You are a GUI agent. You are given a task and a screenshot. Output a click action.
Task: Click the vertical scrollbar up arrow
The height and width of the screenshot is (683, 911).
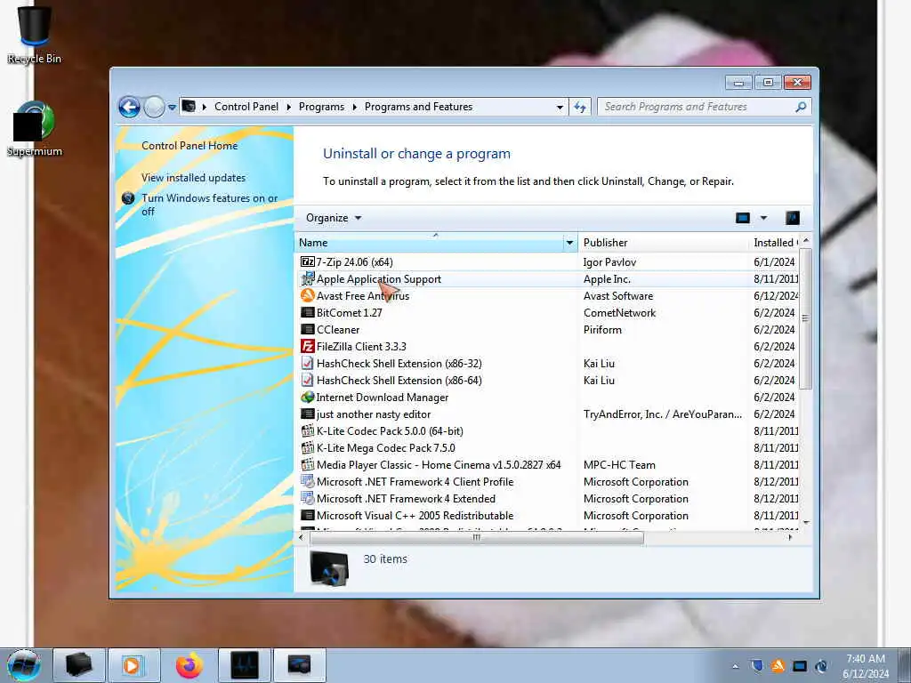806,240
